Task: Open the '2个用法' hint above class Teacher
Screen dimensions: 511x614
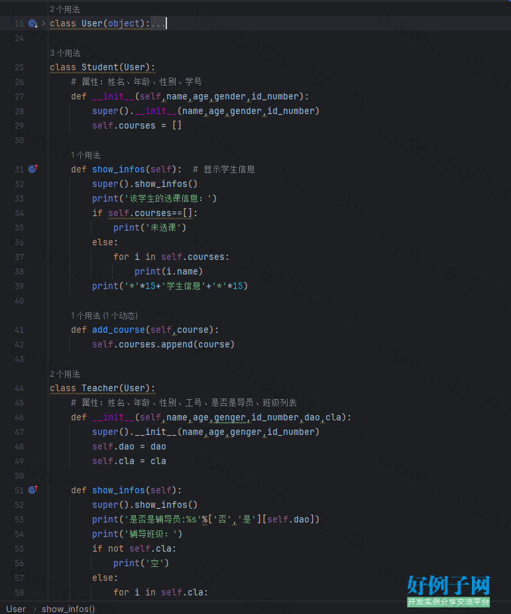Action: (65, 374)
